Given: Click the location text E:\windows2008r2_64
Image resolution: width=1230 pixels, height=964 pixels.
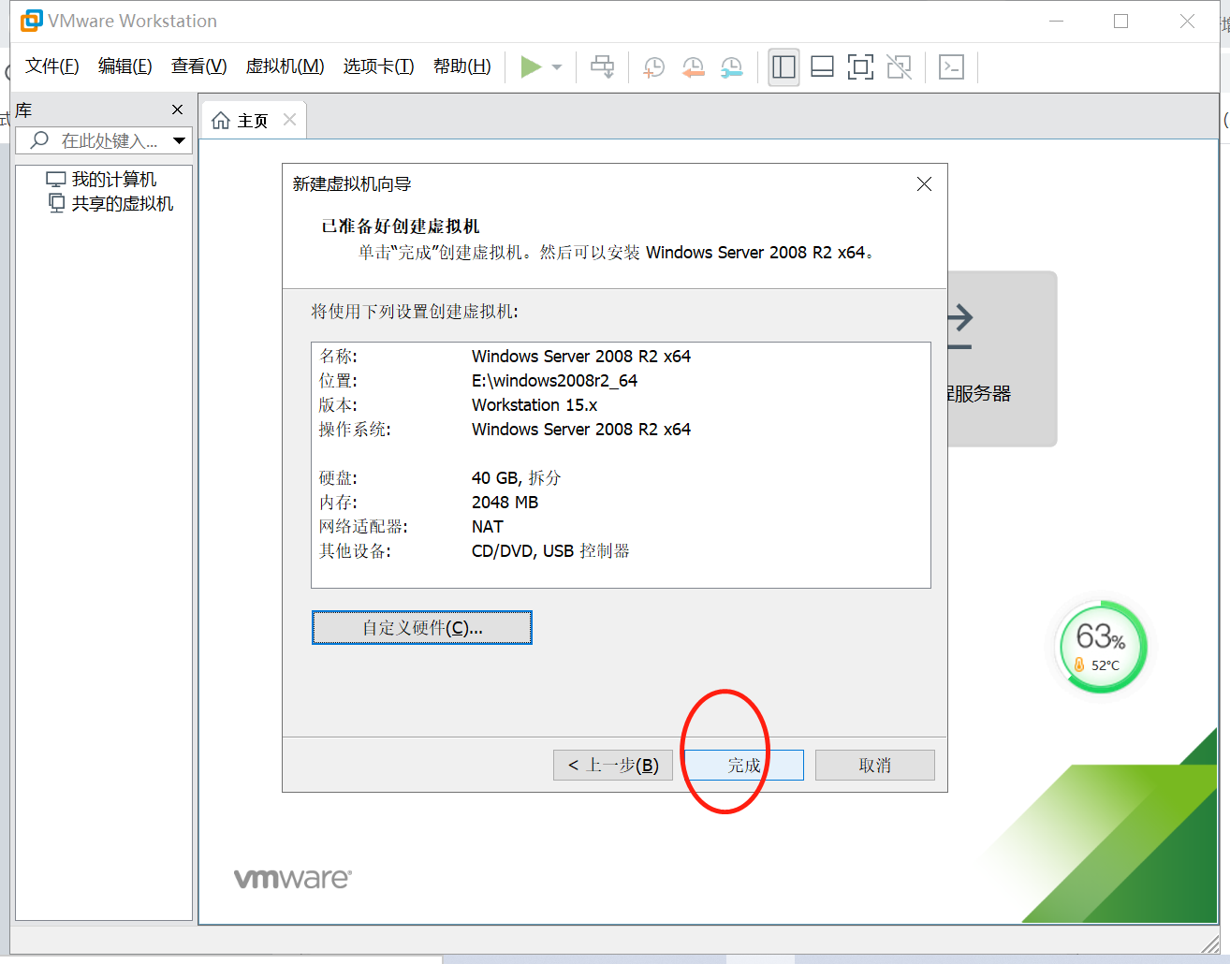Looking at the screenshot, I should click(x=554, y=381).
